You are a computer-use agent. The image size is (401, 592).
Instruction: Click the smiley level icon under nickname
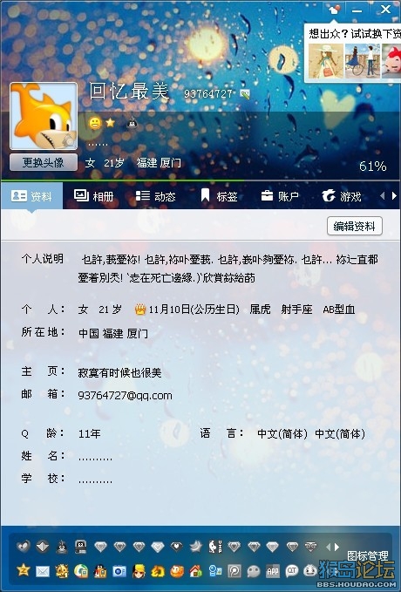95,123
